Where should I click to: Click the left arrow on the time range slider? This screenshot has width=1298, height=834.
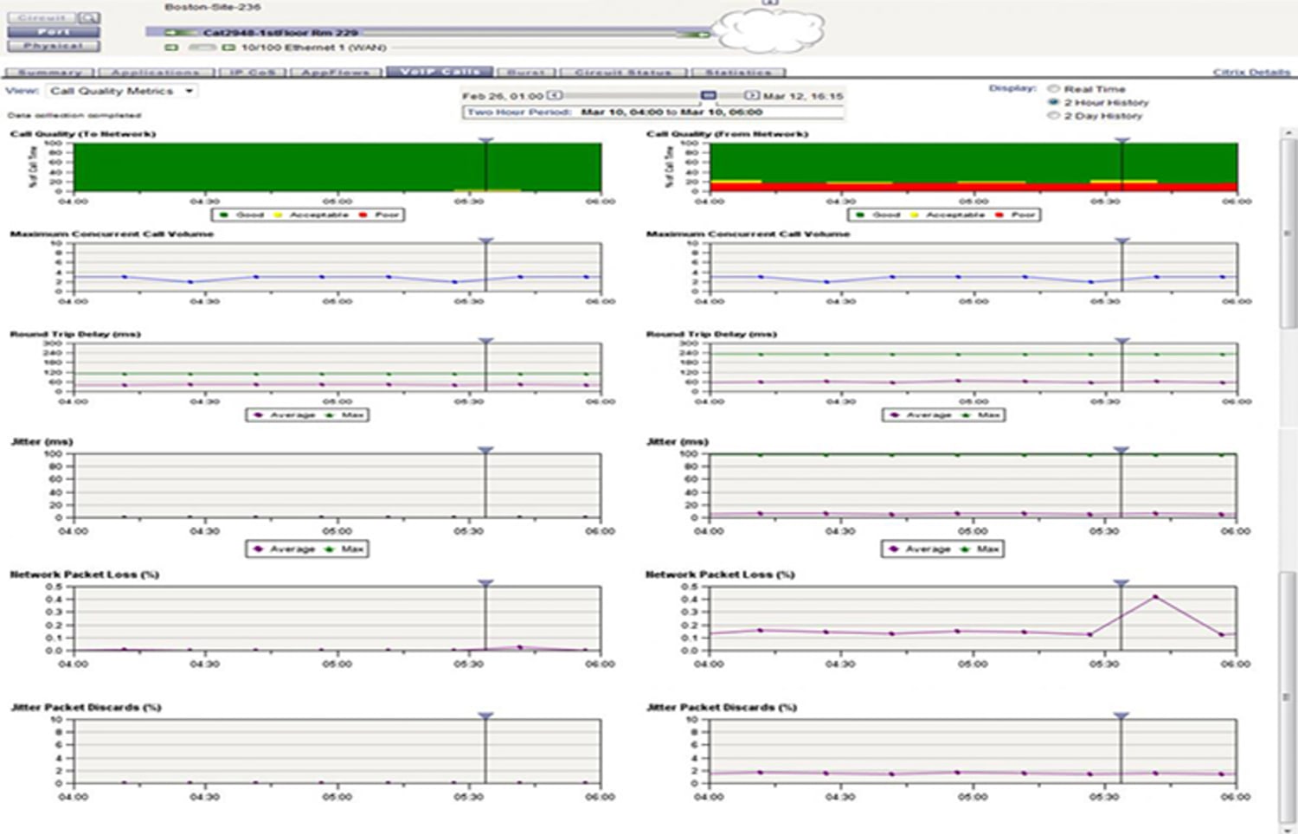[554, 95]
